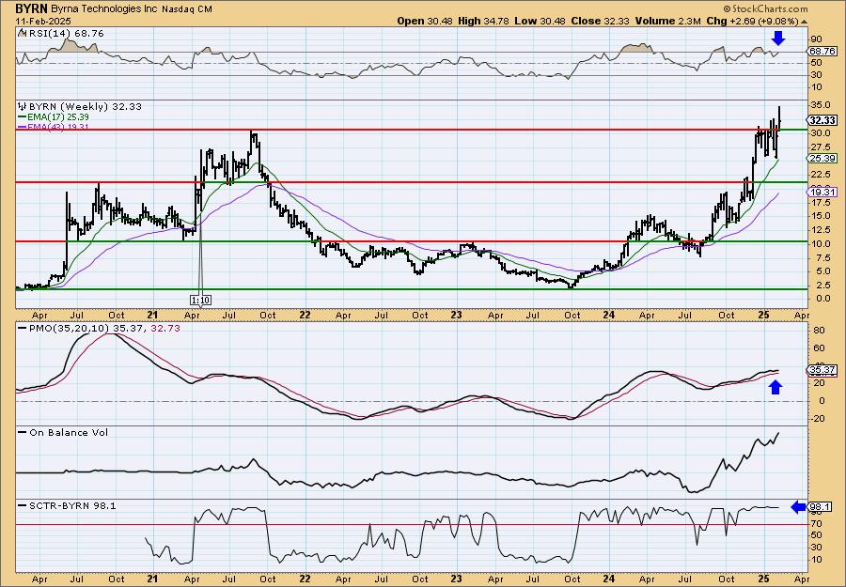Click the 1:10 split marker label

199,300
